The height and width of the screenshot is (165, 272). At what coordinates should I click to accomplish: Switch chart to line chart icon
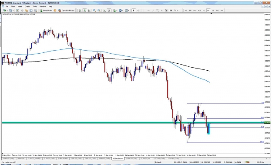[89, 10]
